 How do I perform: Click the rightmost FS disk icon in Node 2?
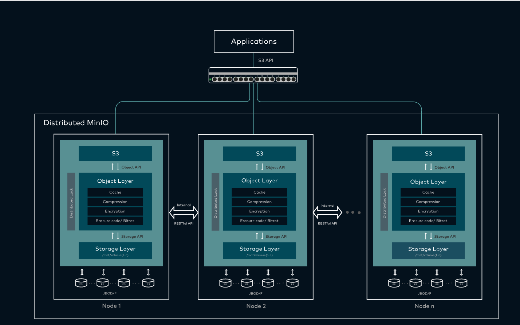click(x=292, y=283)
